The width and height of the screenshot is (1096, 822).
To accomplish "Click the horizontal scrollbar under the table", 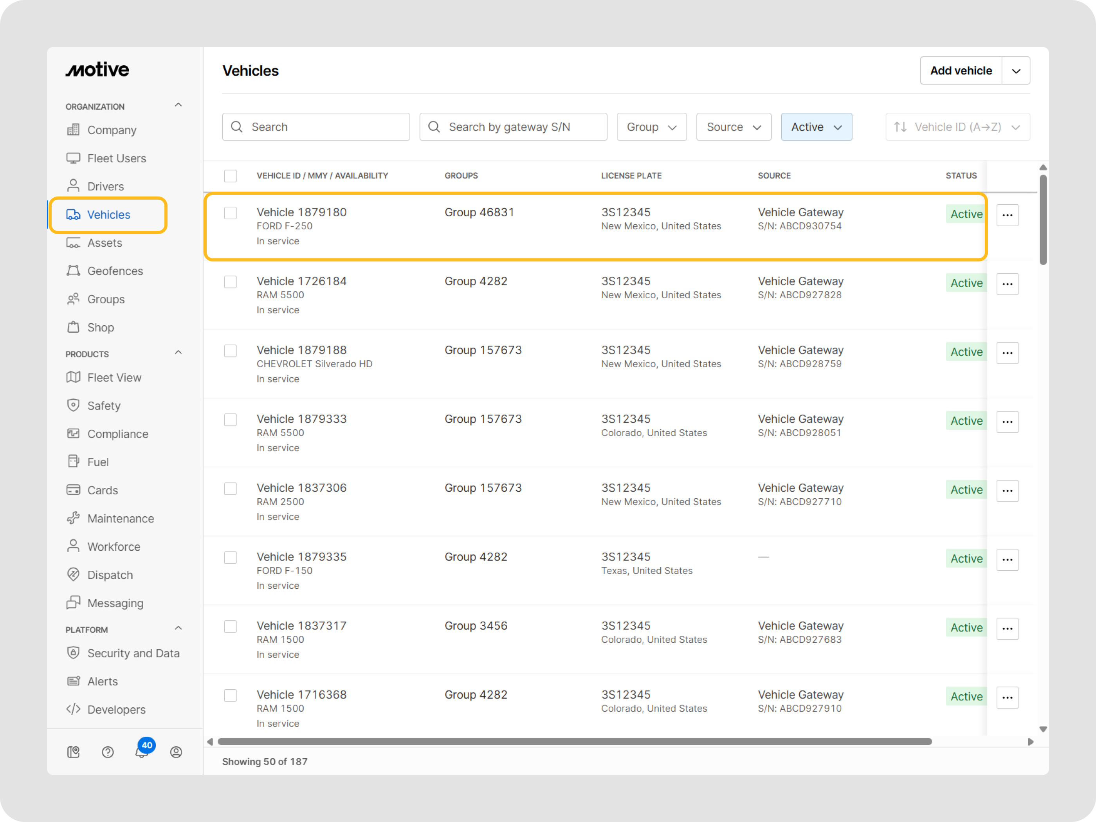I will 575,741.
